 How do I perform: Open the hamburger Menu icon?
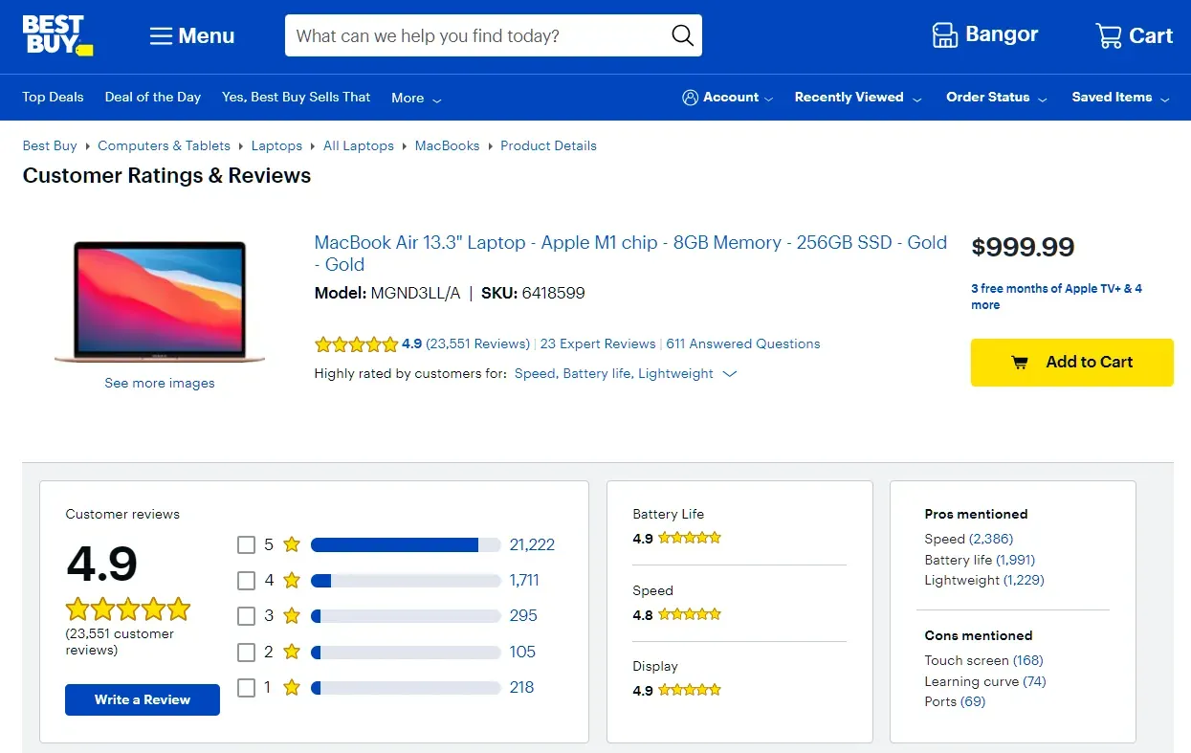pyautogui.click(x=161, y=34)
